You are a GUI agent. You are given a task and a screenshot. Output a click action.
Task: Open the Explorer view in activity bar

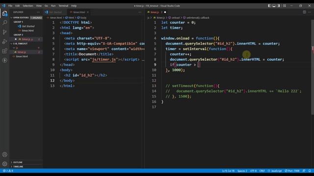click(x=4, y=14)
